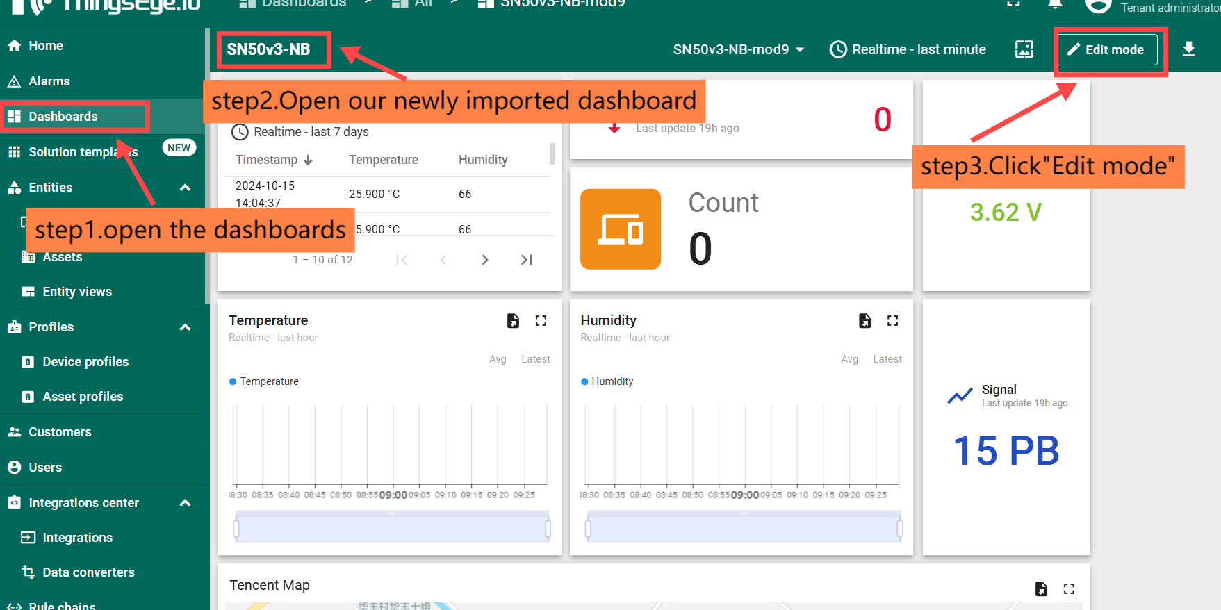Open the dashboard image settings icon
1221x610 pixels.
pos(1024,49)
